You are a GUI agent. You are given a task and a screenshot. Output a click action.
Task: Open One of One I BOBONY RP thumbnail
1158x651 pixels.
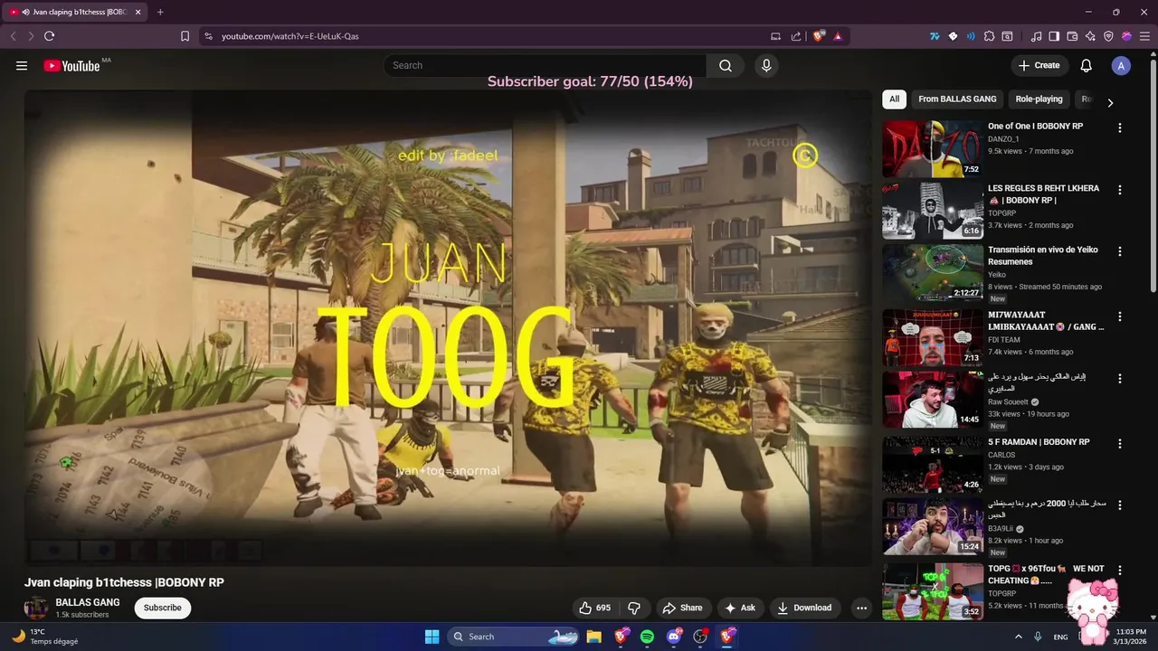point(933,149)
